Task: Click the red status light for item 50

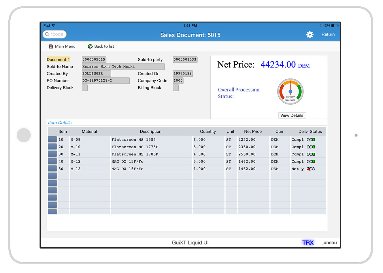Action: click(x=308, y=169)
